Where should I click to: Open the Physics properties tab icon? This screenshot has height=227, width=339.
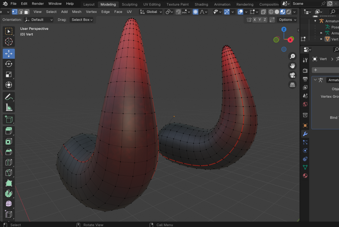[x=305, y=150]
